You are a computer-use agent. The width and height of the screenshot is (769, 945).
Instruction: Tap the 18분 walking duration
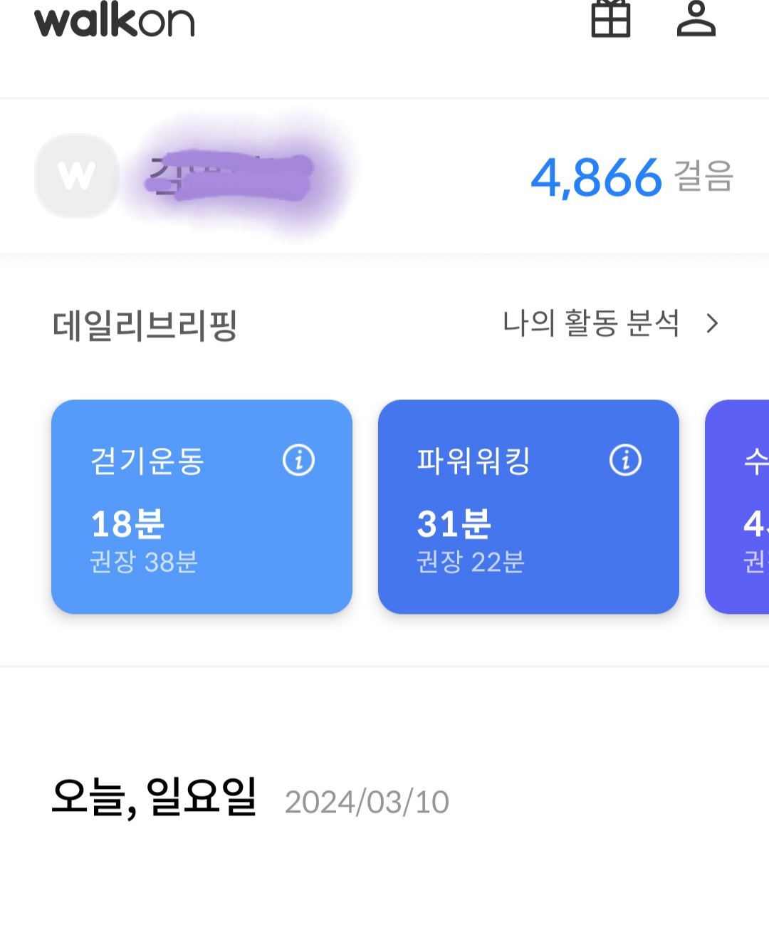tap(127, 524)
